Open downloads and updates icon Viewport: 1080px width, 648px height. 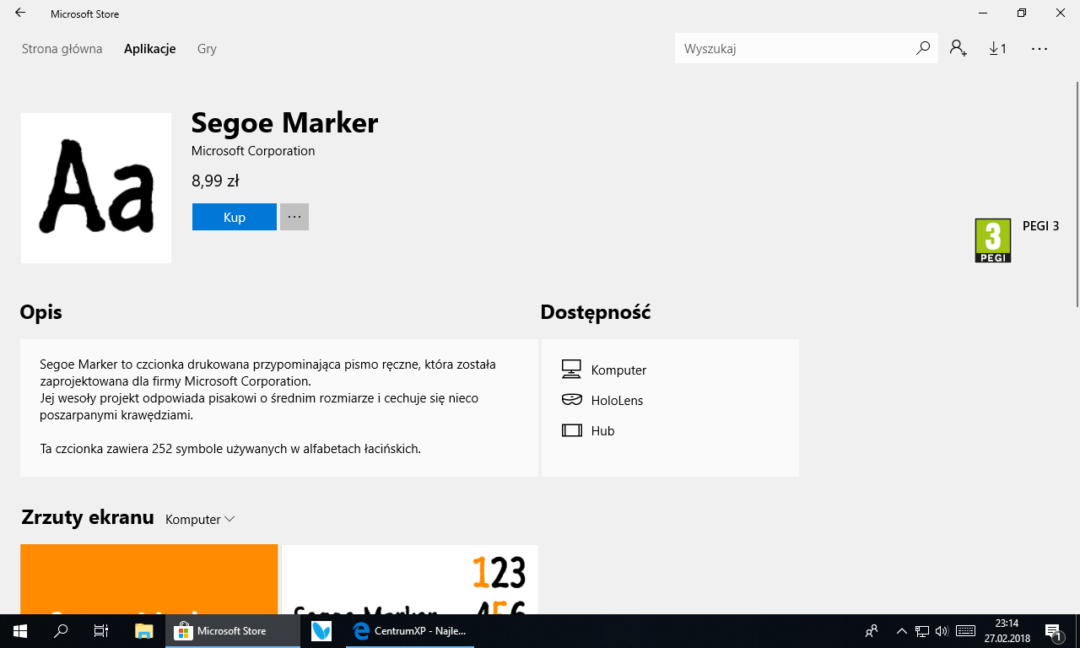[x=998, y=49]
